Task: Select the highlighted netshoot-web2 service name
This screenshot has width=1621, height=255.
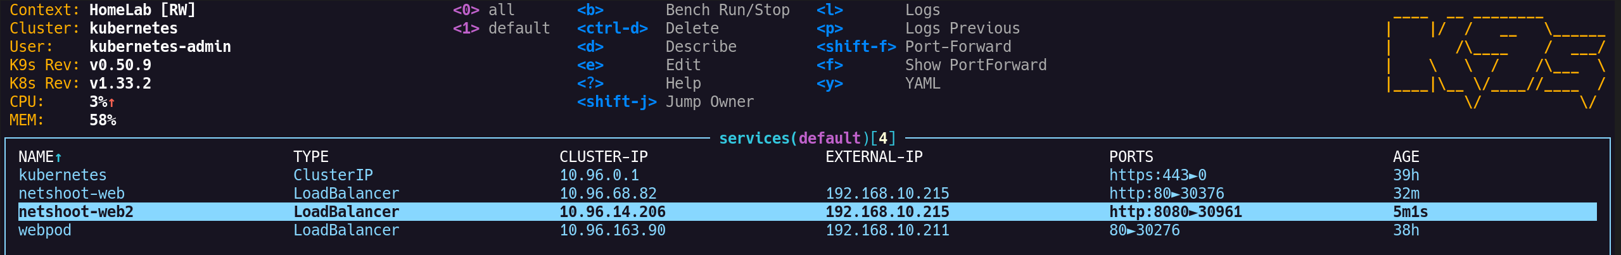Action: point(76,212)
